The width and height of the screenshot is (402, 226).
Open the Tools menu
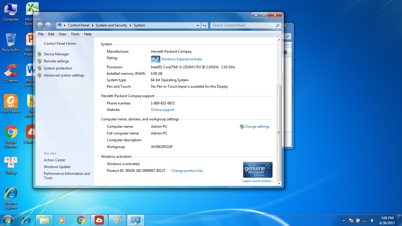point(75,34)
